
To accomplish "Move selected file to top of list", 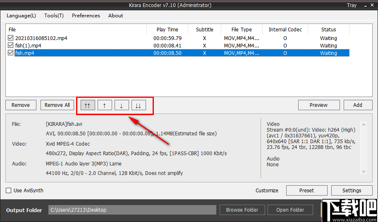I will pyautogui.click(x=88, y=105).
